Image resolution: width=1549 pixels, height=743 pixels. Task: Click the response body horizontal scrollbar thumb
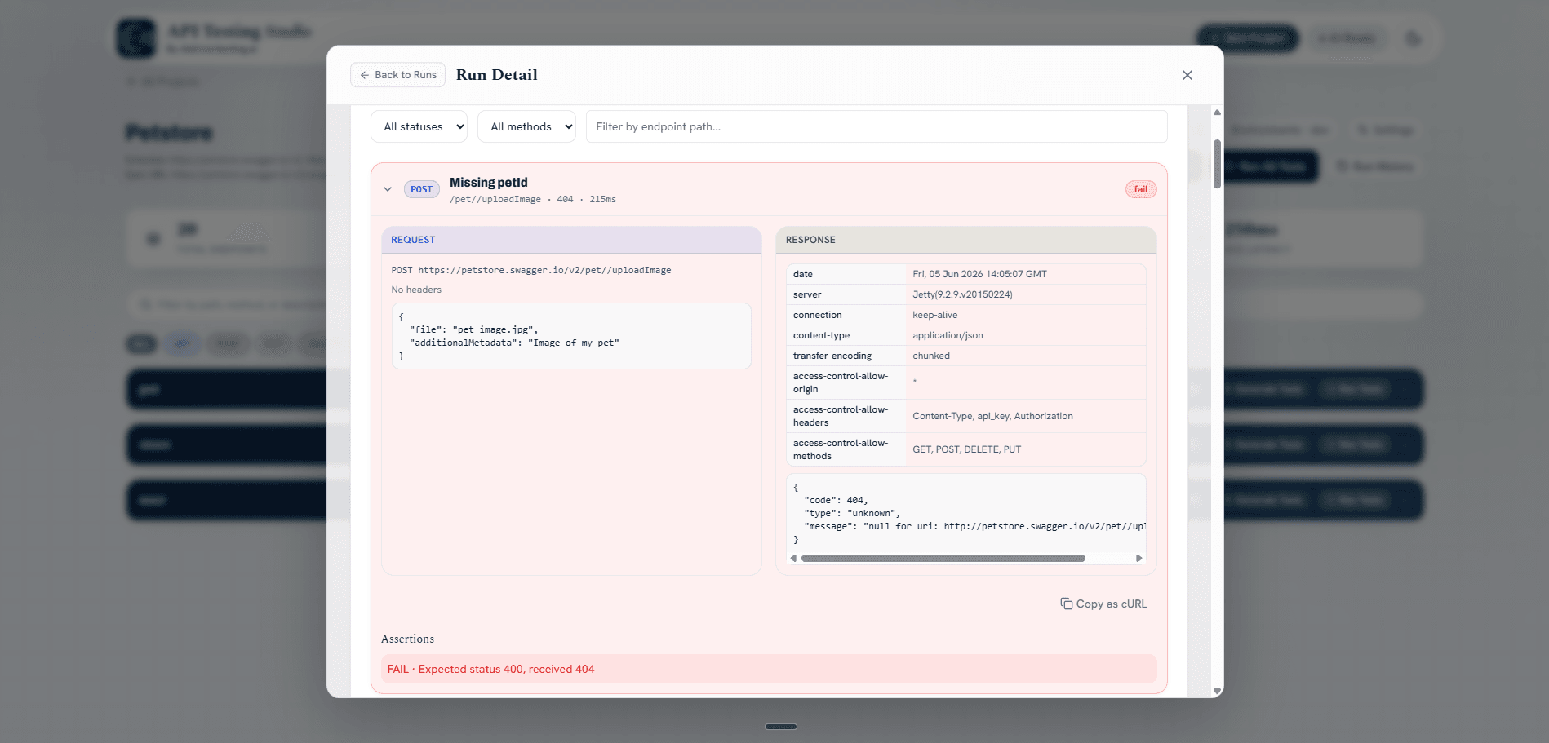(943, 559)
